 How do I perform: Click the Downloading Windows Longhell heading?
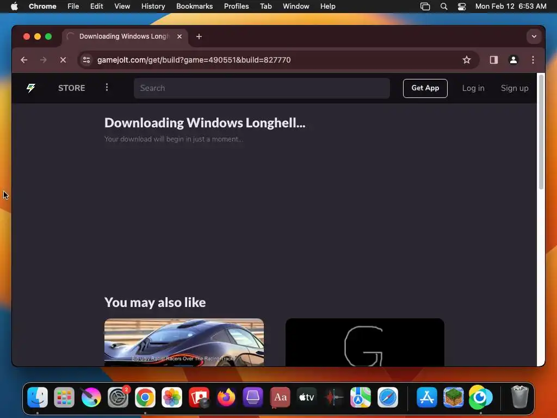click(x=205, y=122)
